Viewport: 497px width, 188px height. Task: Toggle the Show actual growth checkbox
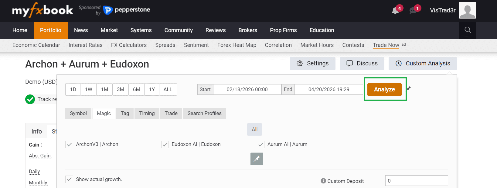pos(69,179)
